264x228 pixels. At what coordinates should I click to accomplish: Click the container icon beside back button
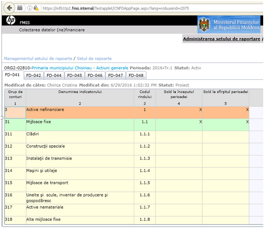coord(20,8)
